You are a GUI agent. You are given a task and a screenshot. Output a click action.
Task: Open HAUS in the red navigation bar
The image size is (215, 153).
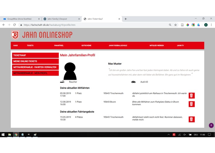coord(15,46)
